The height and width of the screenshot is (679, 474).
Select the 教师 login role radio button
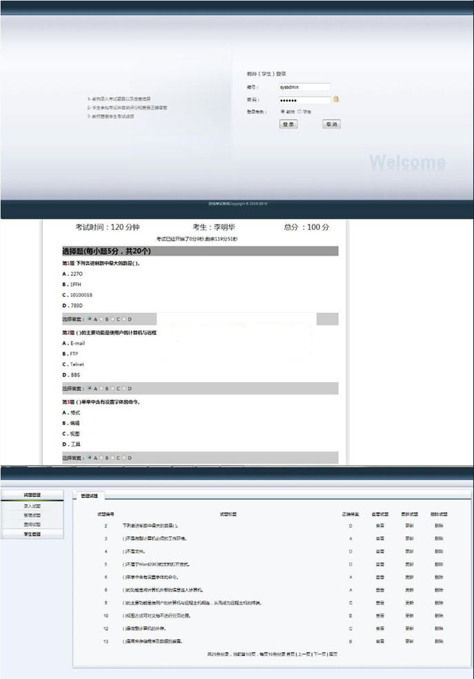click(283, 111)
